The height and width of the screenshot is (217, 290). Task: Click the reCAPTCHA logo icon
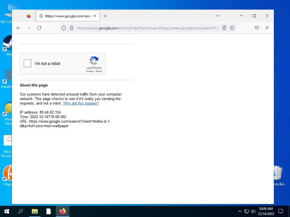[x=94, y=60]
